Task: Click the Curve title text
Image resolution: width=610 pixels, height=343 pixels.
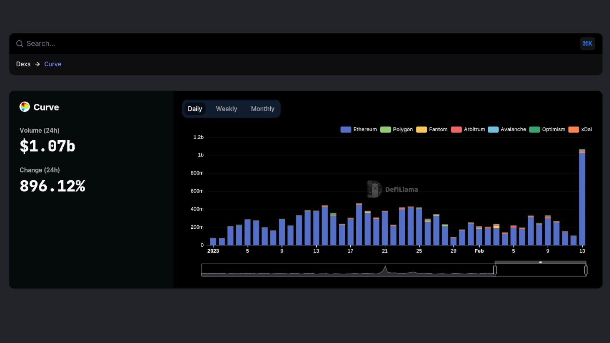Action: click(x=46, y=107)
